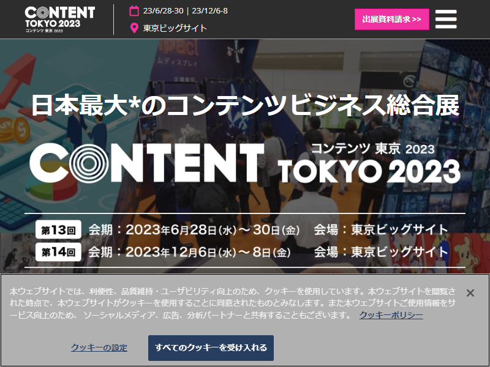
Task: Click the pink calendar icon
Action: [x=134, y=11]
